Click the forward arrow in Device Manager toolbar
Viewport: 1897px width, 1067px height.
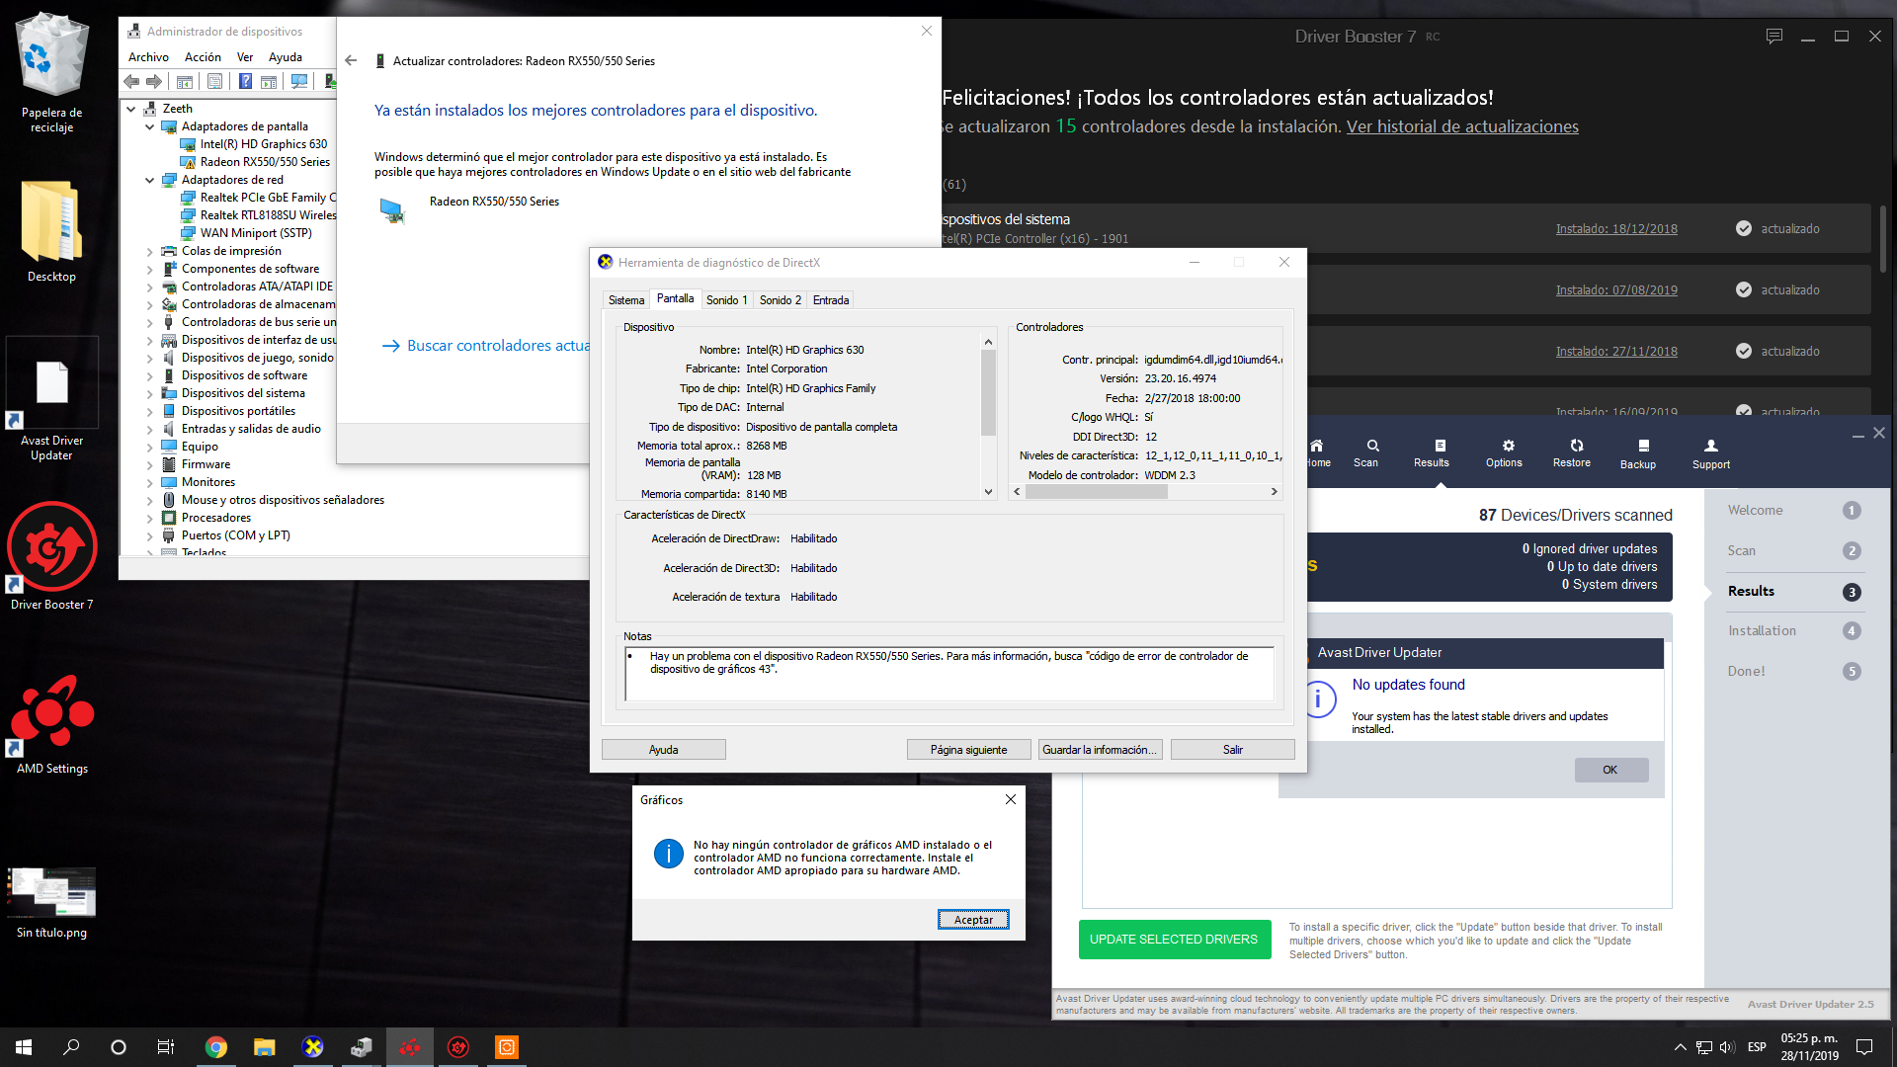[x=154, y=82]
